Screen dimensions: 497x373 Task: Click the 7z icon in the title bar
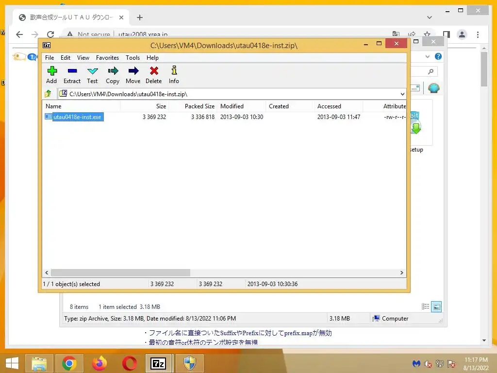pos(47,45)
